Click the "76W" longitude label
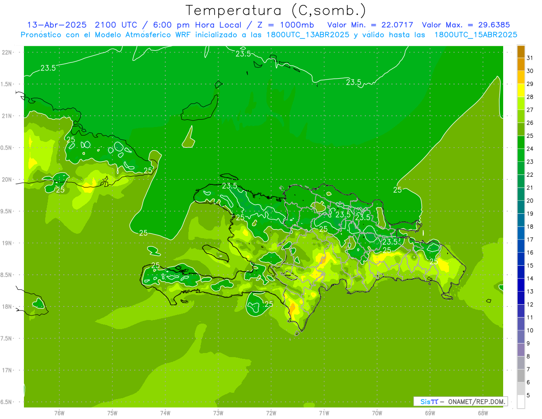 (59, 413)
